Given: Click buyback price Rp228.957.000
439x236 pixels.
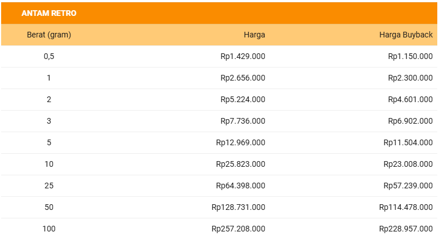Looking at the screenshot, I should click(x=405, y=229).
